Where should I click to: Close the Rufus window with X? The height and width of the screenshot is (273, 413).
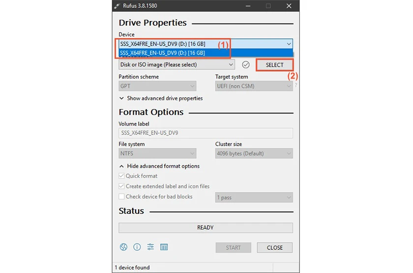pos(289,6)
